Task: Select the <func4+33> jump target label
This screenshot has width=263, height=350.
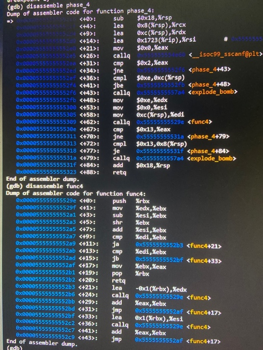Action: (204, 260)
